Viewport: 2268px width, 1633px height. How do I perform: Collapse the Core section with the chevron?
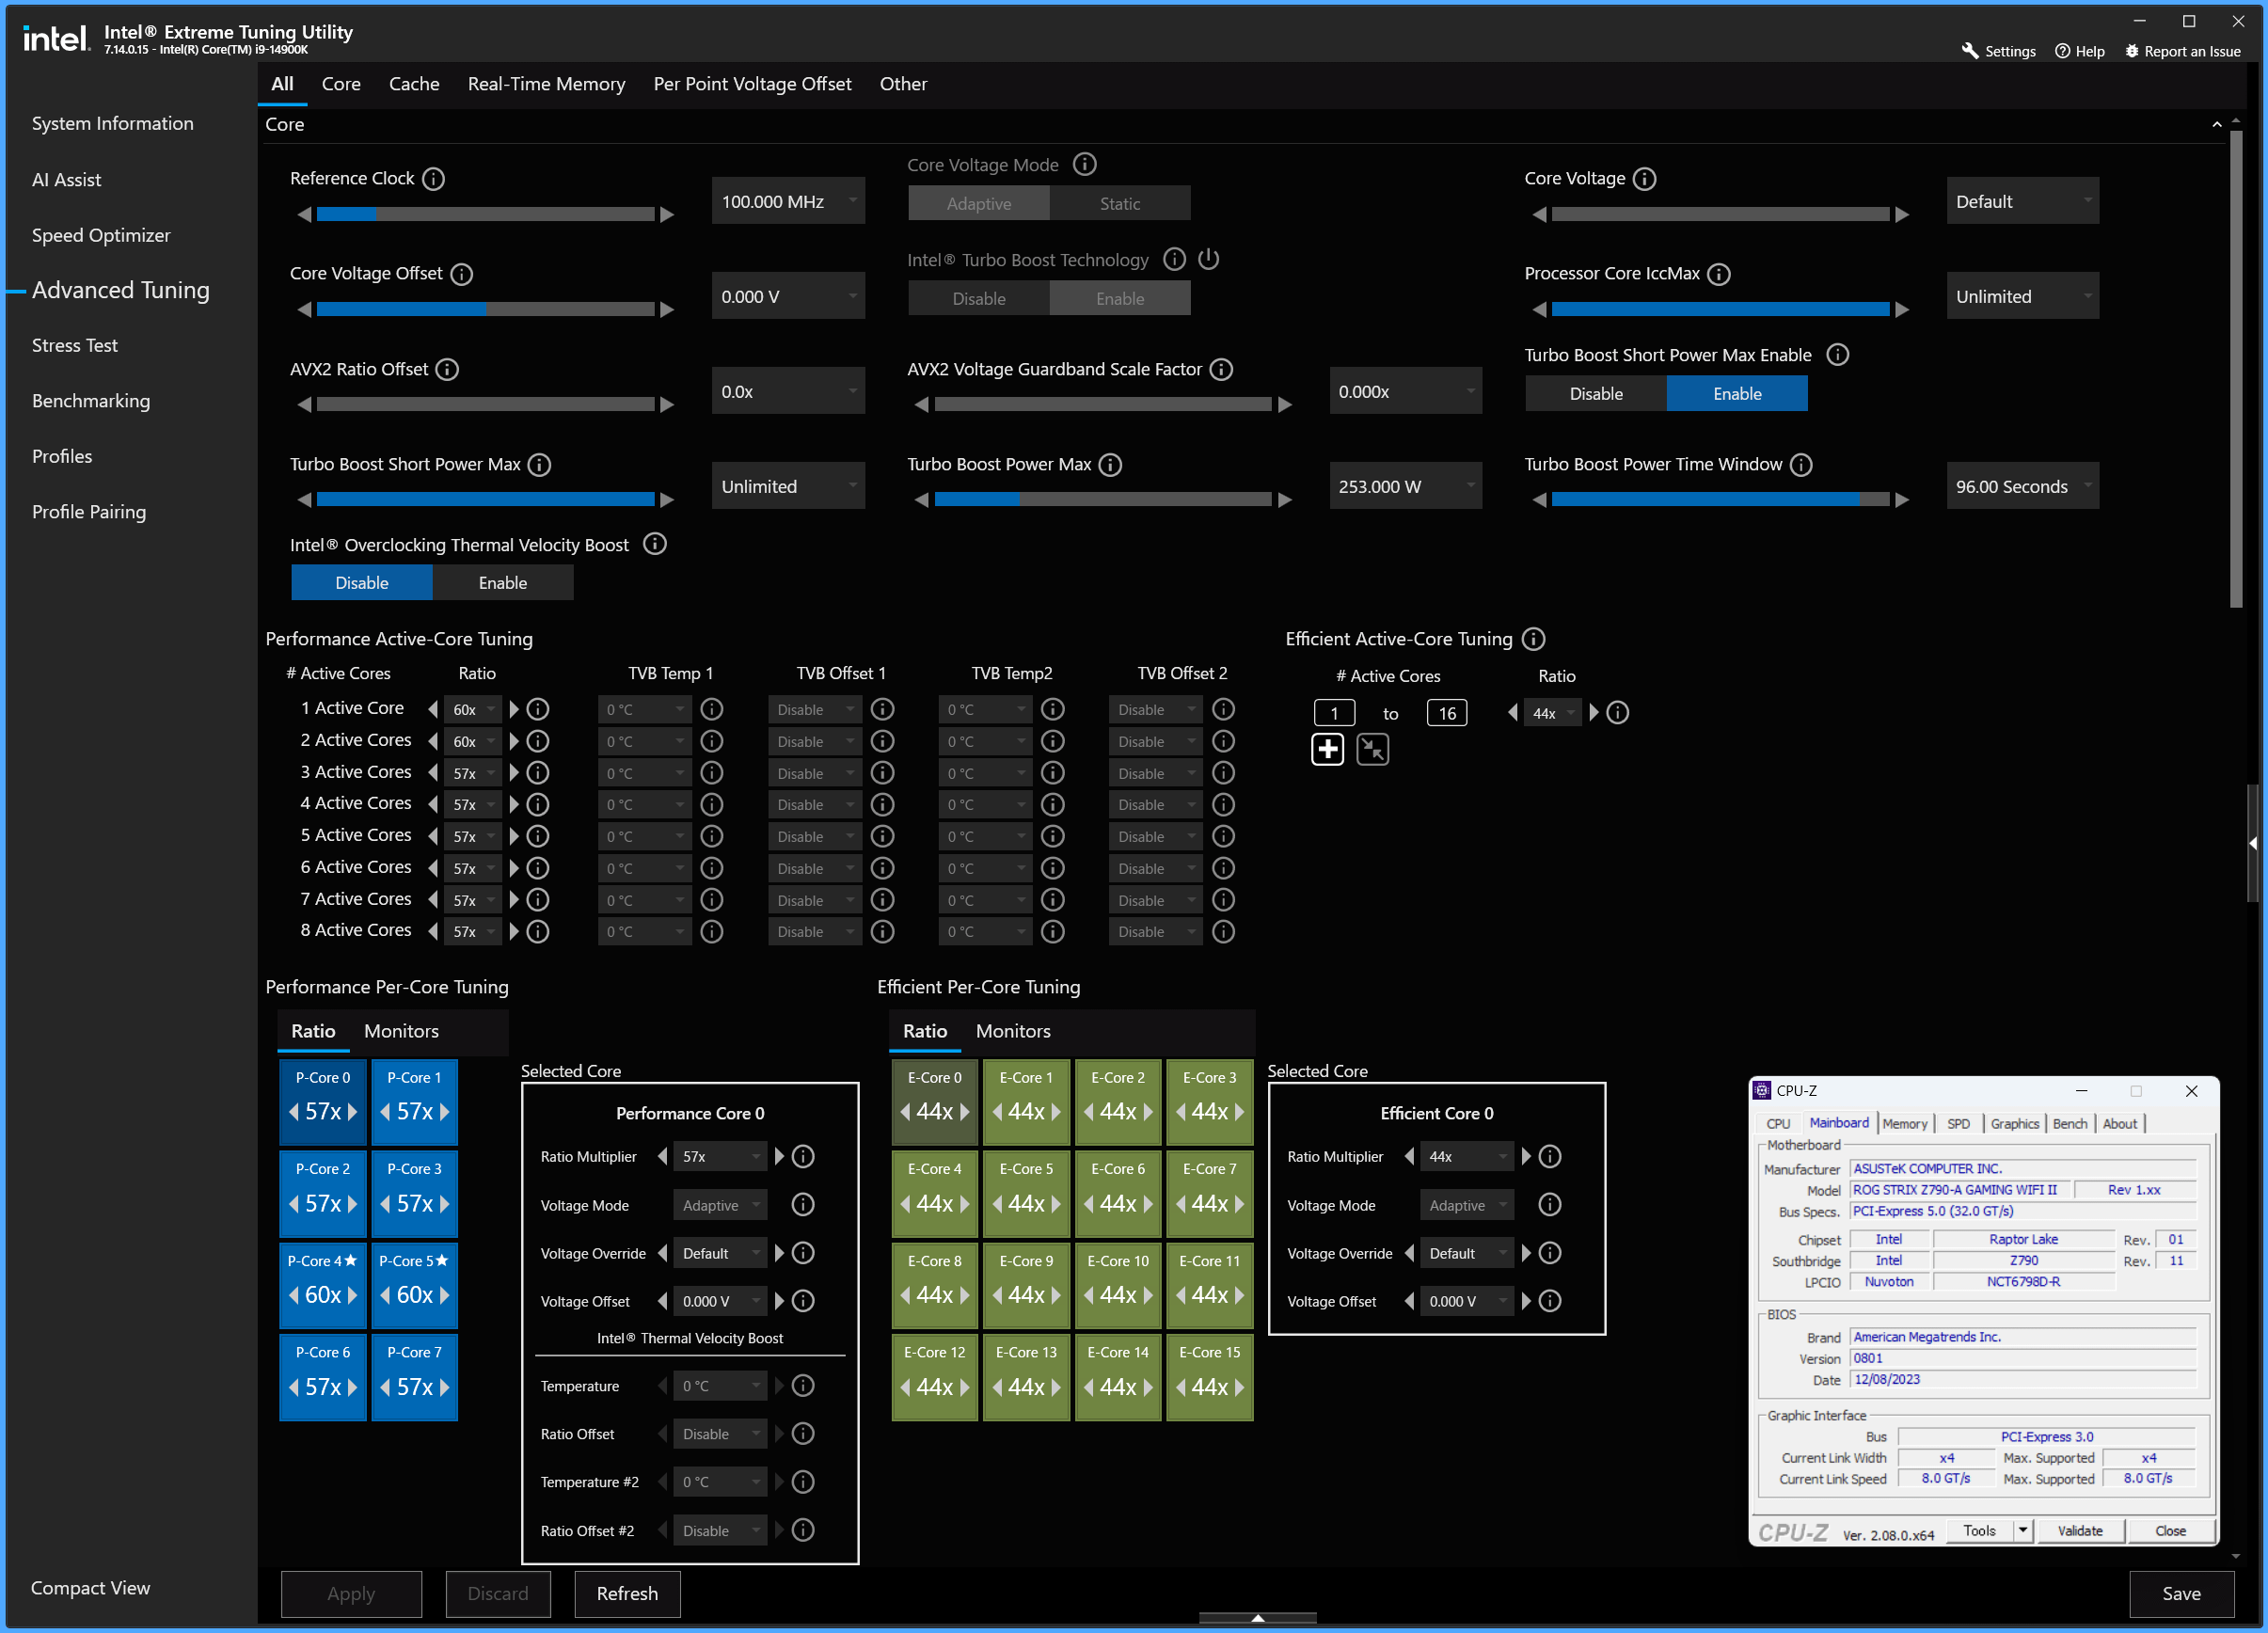click(x=2217, y=125)
